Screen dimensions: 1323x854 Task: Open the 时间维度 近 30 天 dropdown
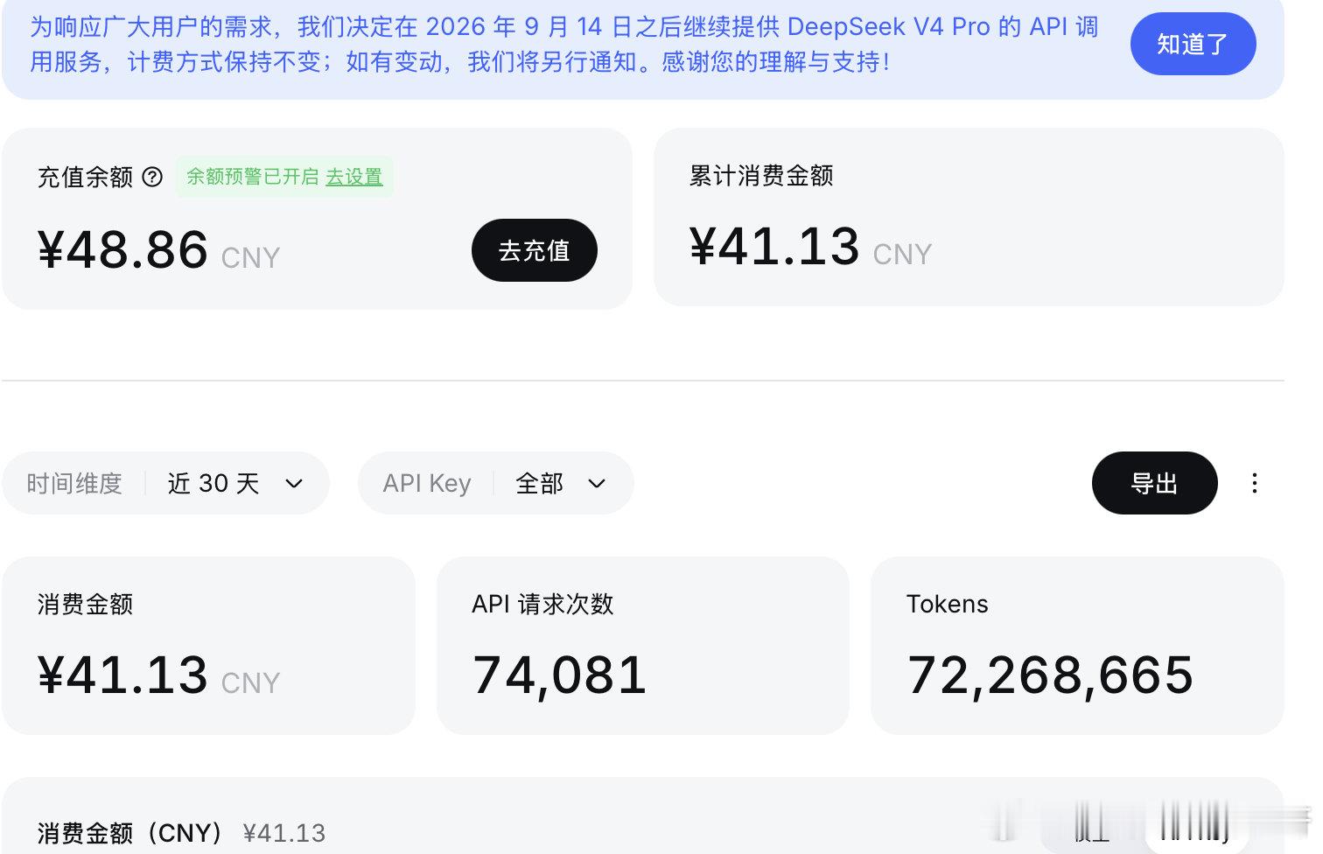pyautogui.click(x=165, y=483)
